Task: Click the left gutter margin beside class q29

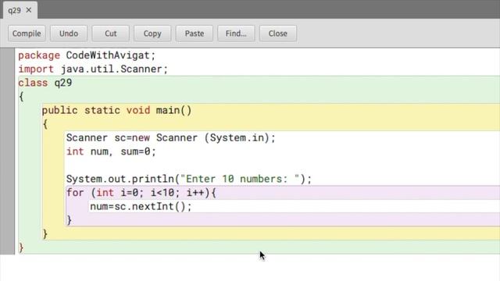Action: [7, 84]
